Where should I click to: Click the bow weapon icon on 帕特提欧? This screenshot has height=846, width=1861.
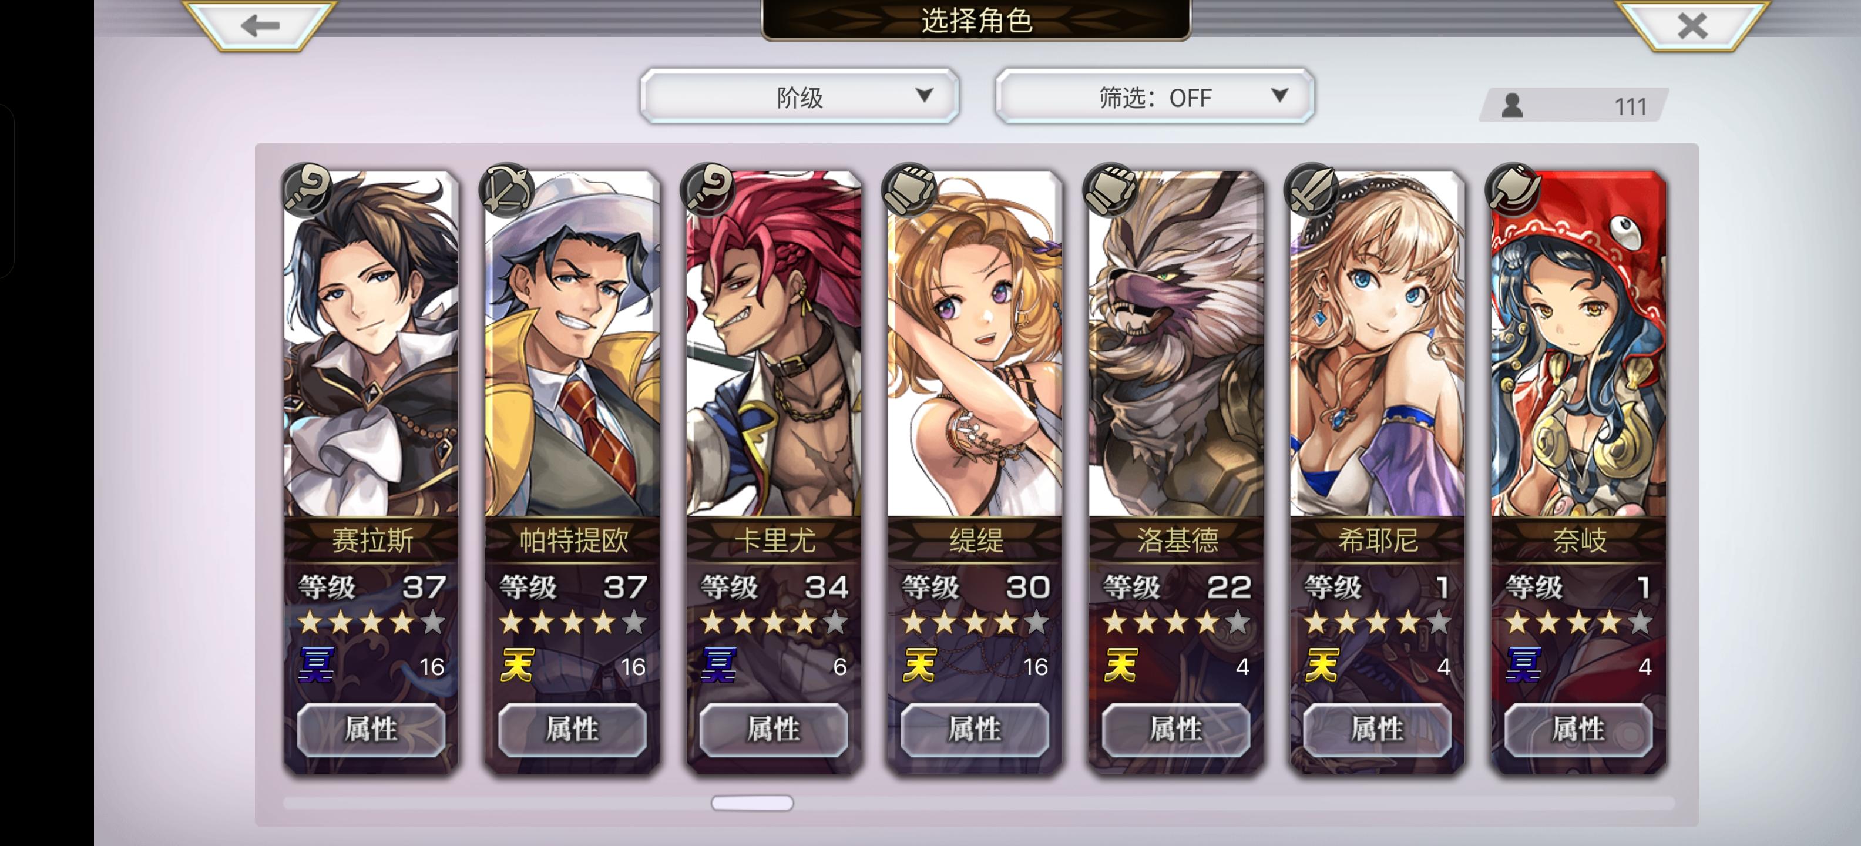coord(507,189)
